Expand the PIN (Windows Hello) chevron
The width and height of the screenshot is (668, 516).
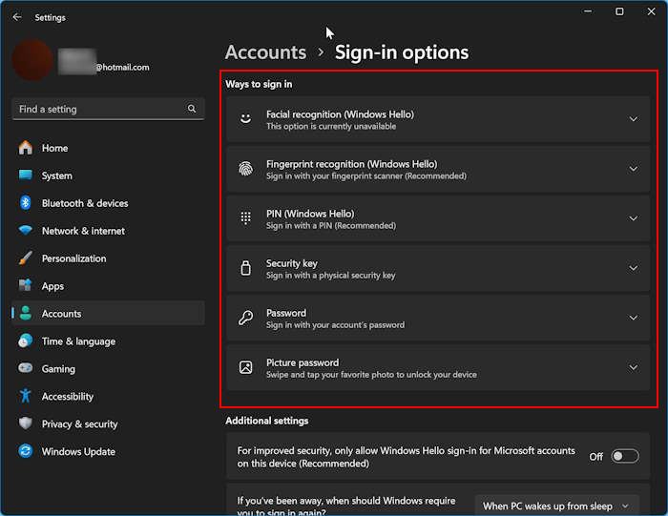click(x=634, y=218)
